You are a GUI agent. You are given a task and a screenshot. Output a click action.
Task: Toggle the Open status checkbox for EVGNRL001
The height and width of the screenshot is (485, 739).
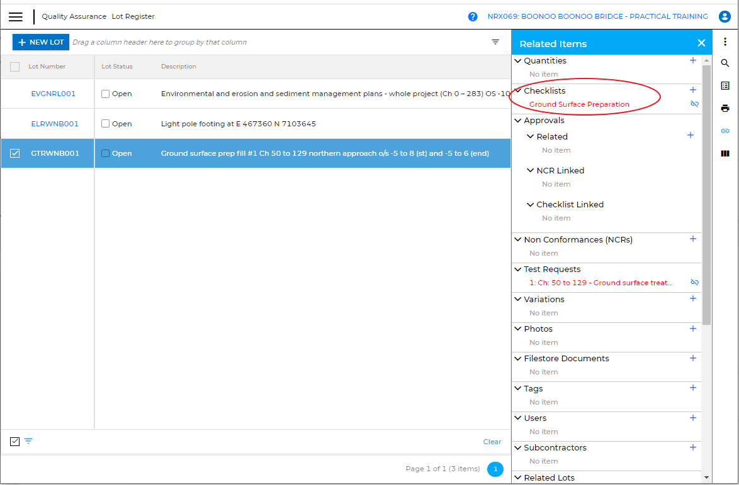point(106,94)
